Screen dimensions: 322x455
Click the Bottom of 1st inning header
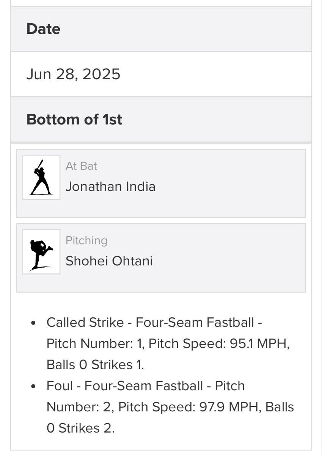pyautogui.click(x=74, y=119)
